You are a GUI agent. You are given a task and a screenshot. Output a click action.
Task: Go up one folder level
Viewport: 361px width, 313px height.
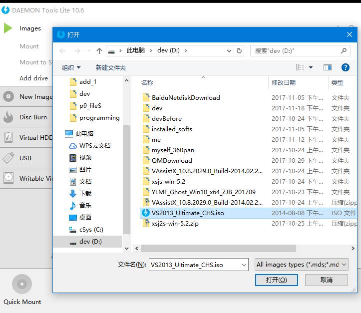(99, 50)
